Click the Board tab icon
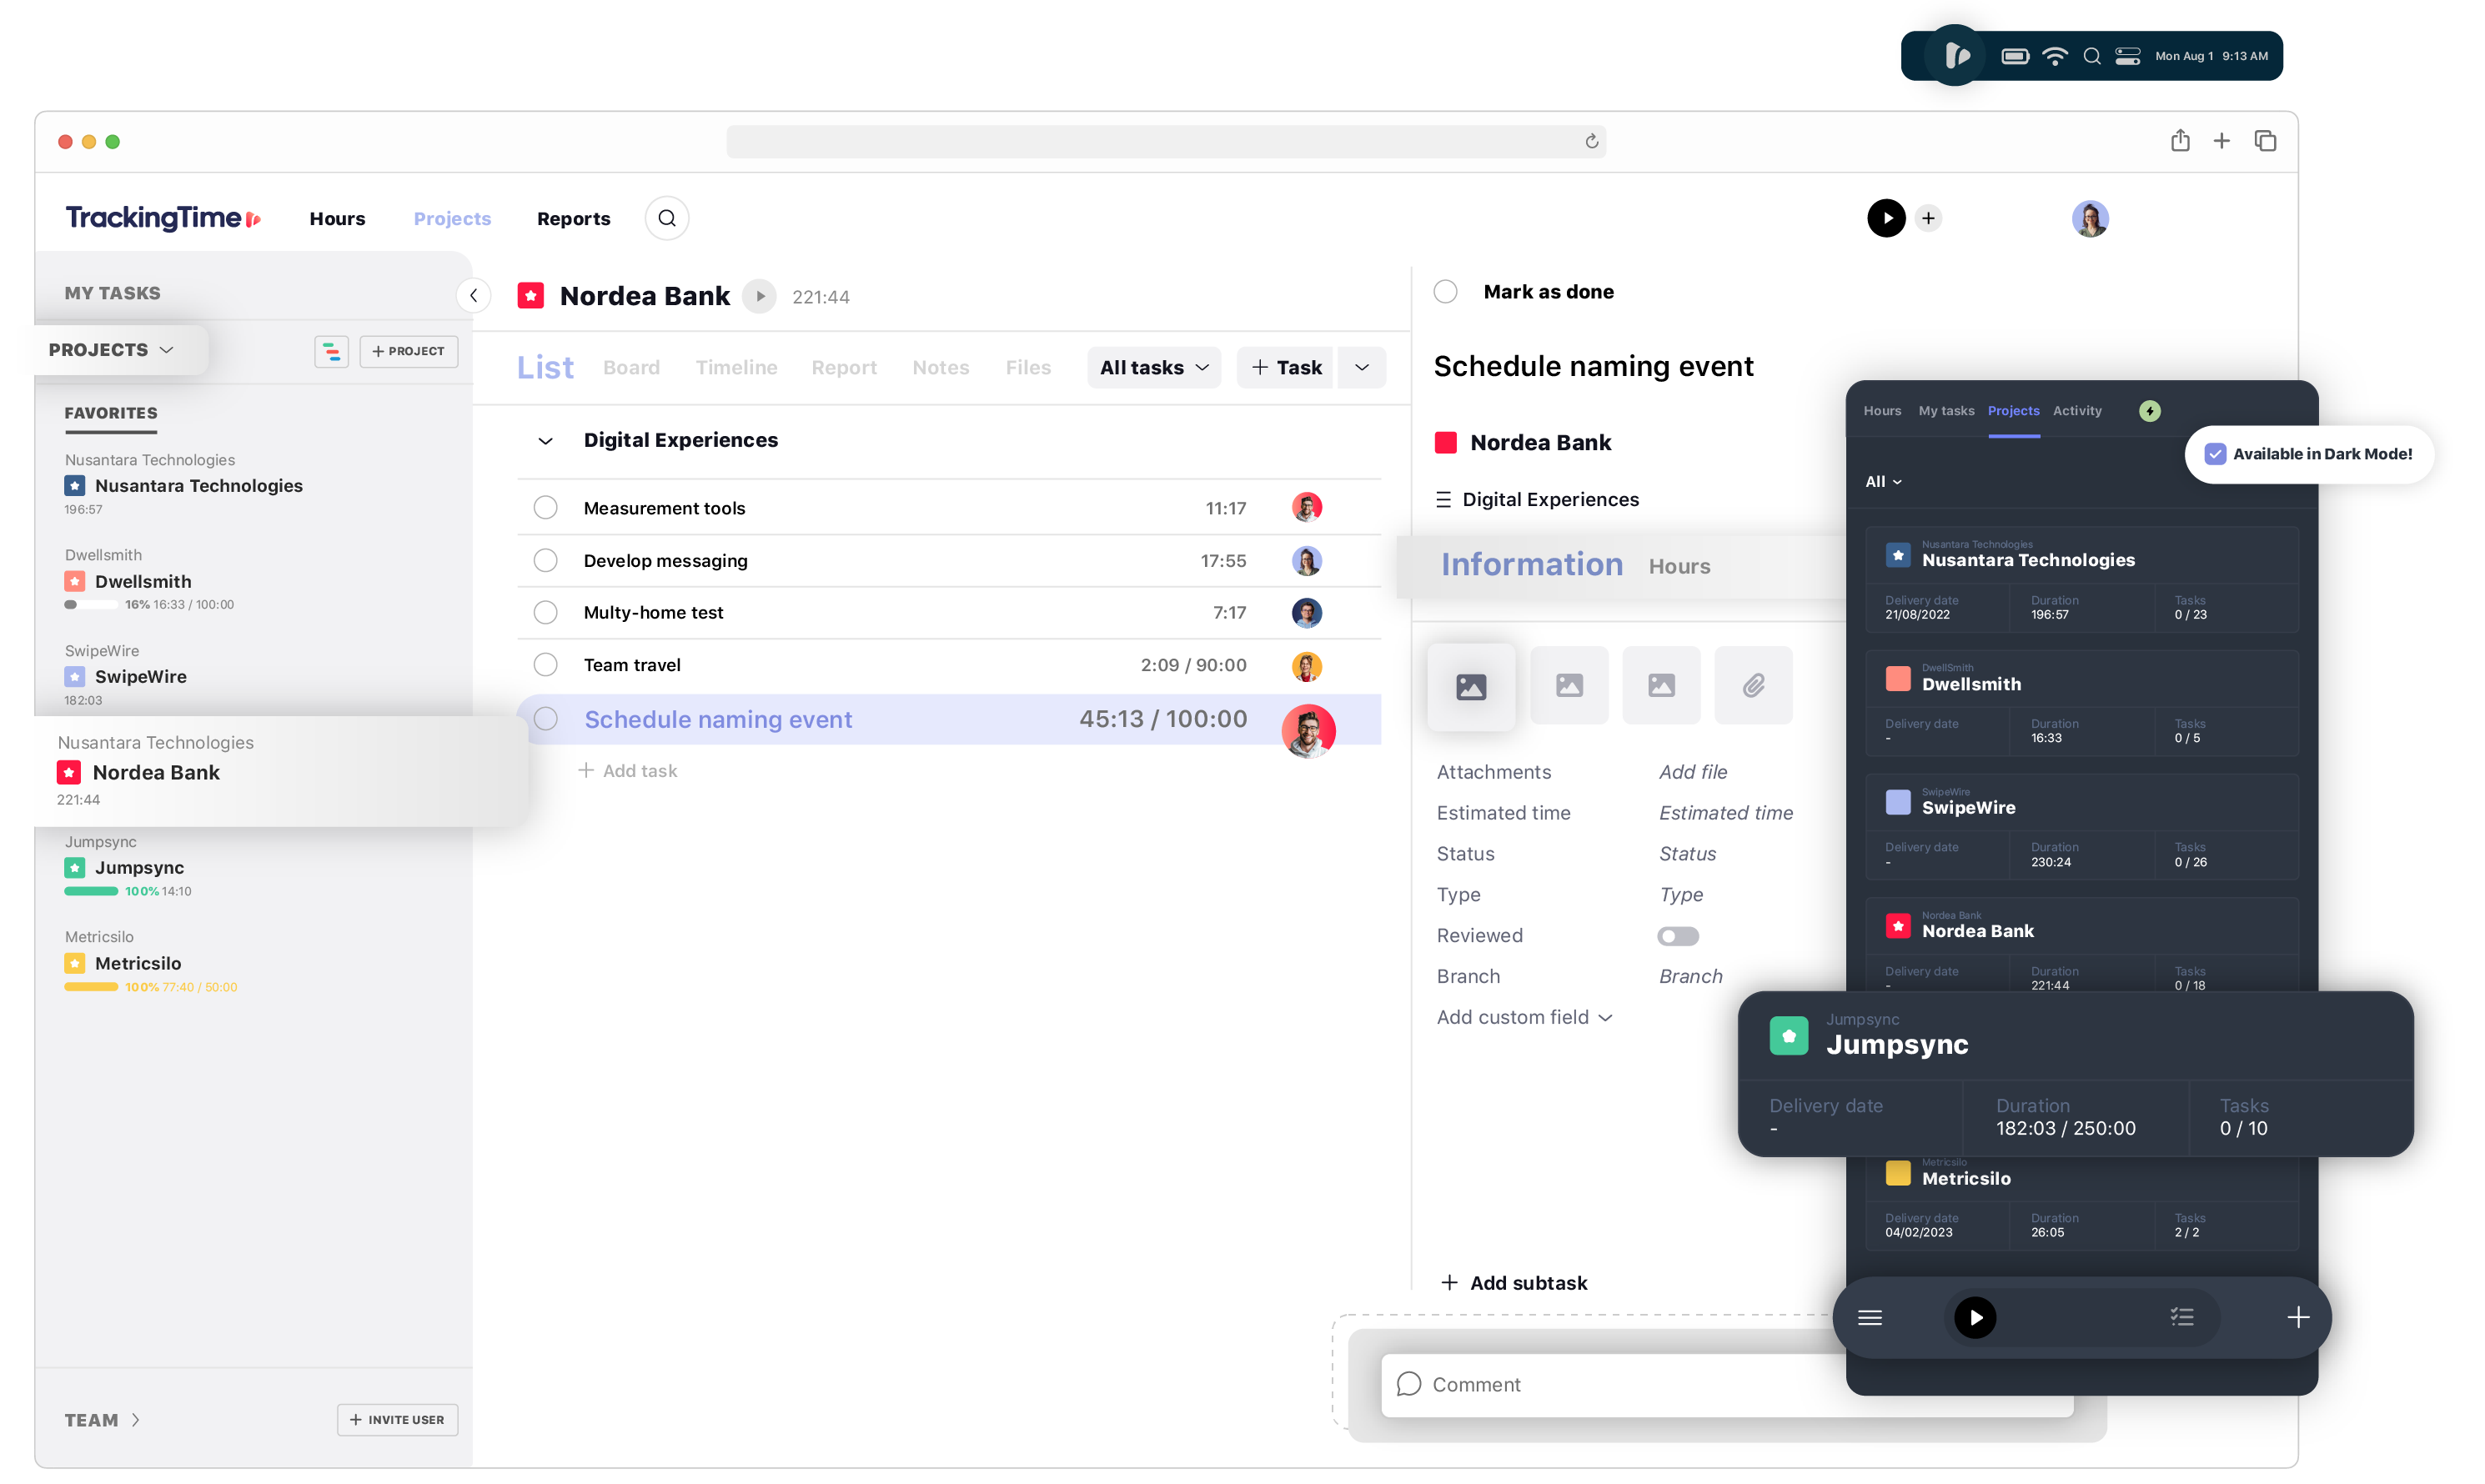The image size is (2485, 1484). (632, 366)
